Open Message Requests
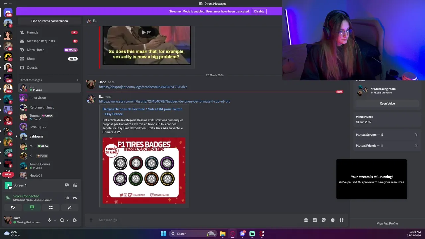The image size is (425, 239). coord(49,41)
